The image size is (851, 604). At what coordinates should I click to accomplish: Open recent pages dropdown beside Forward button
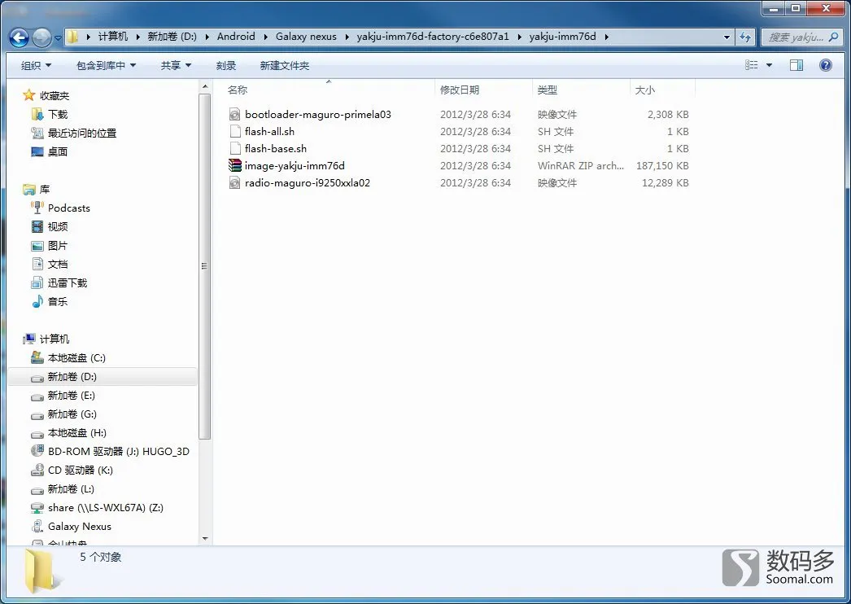point(58,38)
